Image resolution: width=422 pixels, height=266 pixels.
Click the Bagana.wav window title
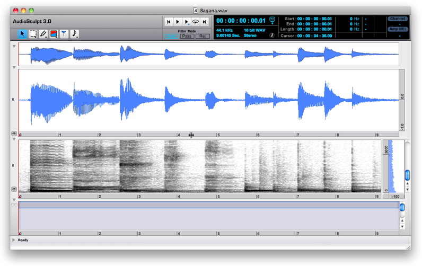click(x=214, y=11)
